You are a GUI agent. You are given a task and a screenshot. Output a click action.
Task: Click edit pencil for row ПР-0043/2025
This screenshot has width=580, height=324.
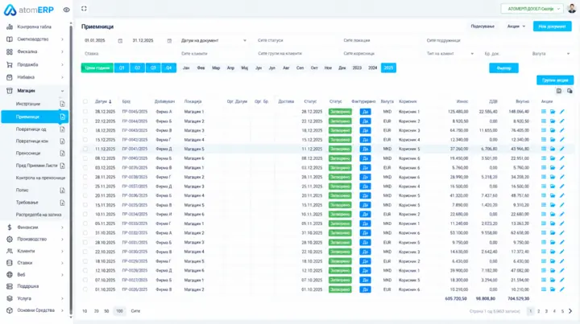562,130
